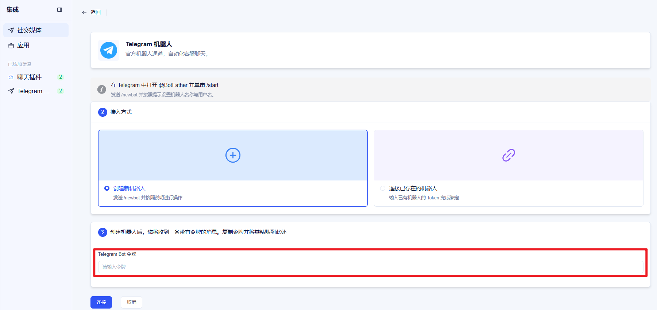Screen dimensions: 657x310
Task: Click the info icon beside BotFather instructions
Action: (x=102, y=89)
